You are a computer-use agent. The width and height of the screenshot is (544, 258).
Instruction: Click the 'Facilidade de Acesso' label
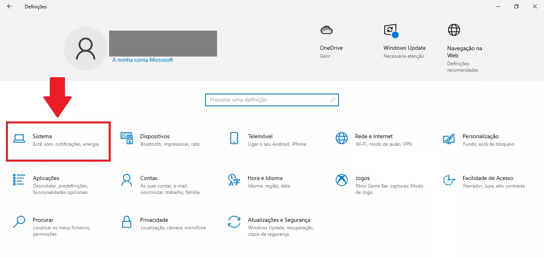[x=488, y=178]
